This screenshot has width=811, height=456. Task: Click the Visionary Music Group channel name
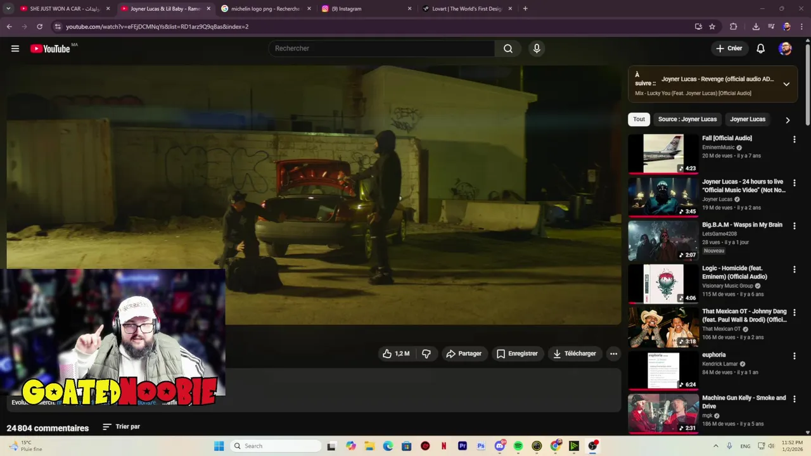point(727,286)
